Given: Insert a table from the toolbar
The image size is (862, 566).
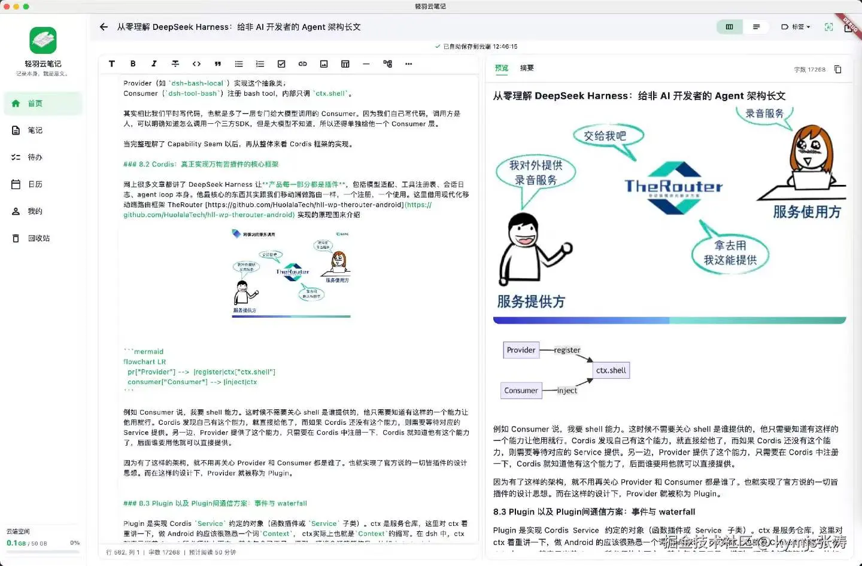Looking at the screenshot, I should [345, 64].
